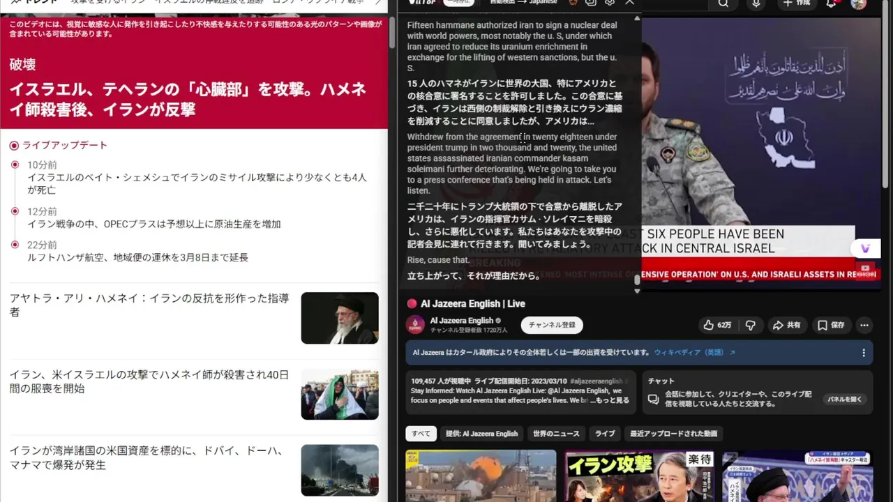
Task: Open explosion skyline recommended video thumbnail
Action: click(x=481, y=476)
